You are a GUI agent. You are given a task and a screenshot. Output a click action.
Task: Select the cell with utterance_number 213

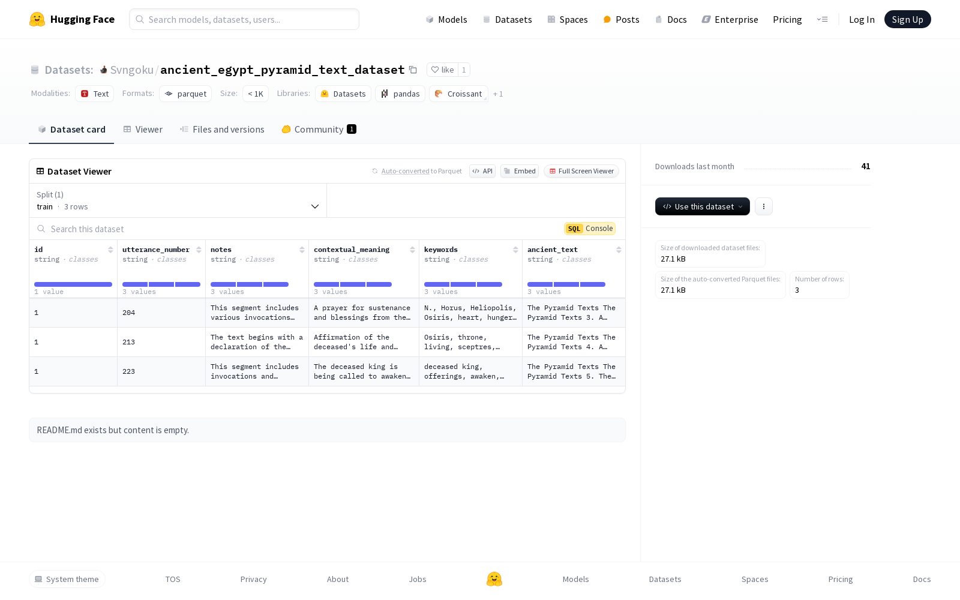click(161, 342)
